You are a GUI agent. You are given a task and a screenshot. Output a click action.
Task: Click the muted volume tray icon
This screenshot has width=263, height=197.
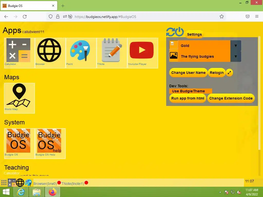(x=239, y=192)
